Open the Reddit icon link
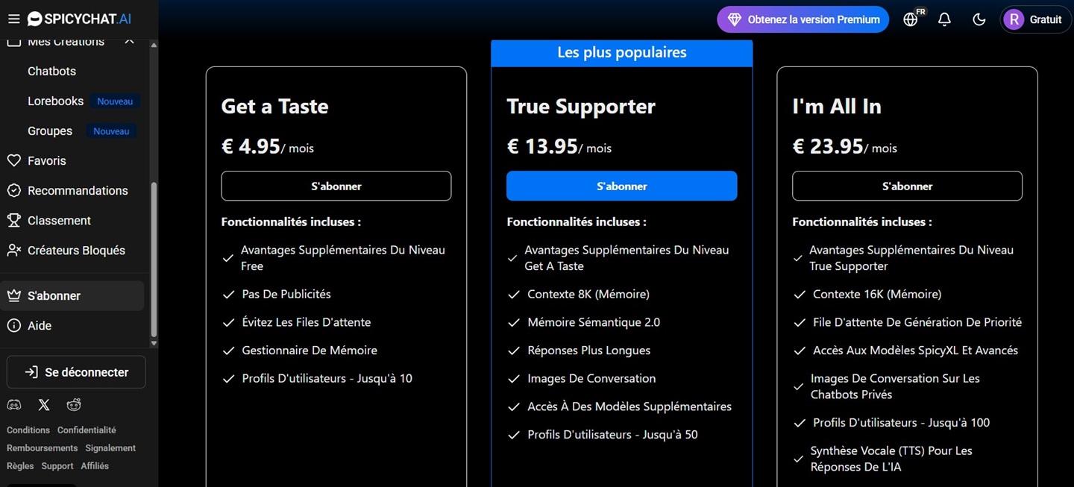 (x=74, y=405)
